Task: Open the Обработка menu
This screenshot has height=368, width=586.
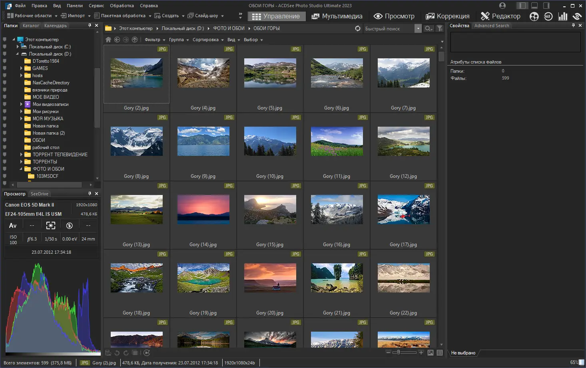Action: pyautogui.click(x=122, y=6)
